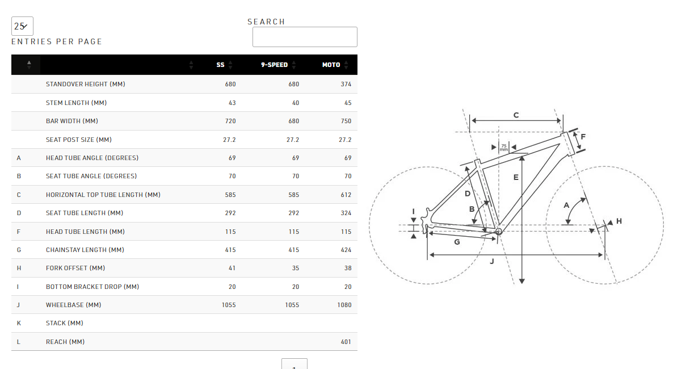Click the Standover Height row
Screen dimensions: 686x369
pos(184,84)
